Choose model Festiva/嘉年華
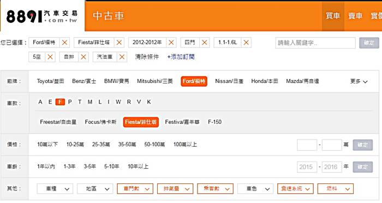 tap(182, 122)
